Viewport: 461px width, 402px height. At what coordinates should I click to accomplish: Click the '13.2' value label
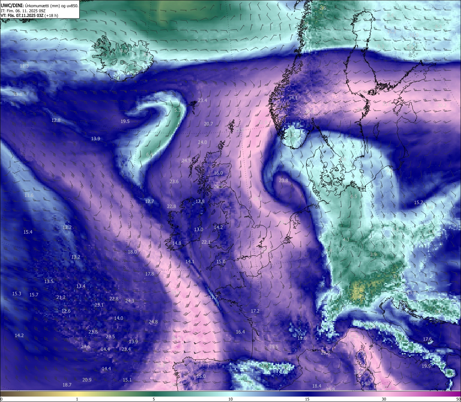(76, 257)
